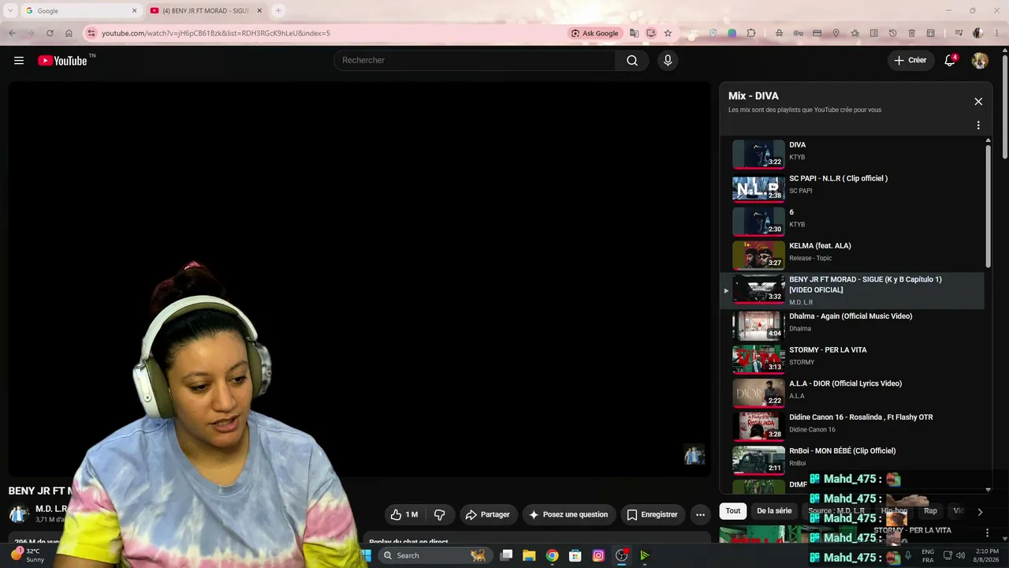The width and height of the screenshot is (1009, 568).
Task: Open a new browser tab
Action: tap(278, 11)
